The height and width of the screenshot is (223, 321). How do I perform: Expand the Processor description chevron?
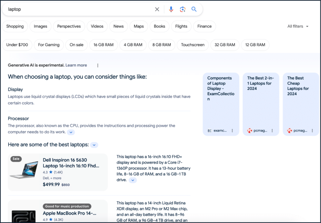71,132
